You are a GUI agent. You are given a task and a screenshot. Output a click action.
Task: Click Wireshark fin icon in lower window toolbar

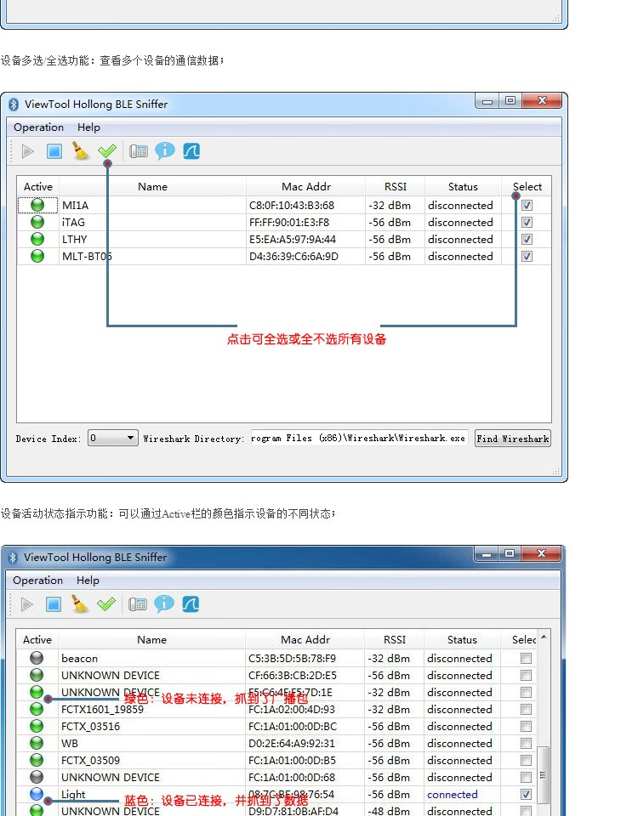[191, 604]
